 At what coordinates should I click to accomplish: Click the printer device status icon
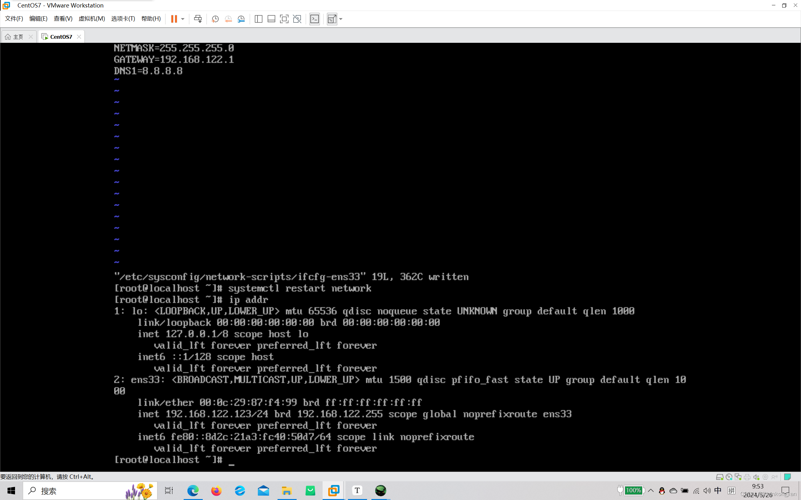747,477
